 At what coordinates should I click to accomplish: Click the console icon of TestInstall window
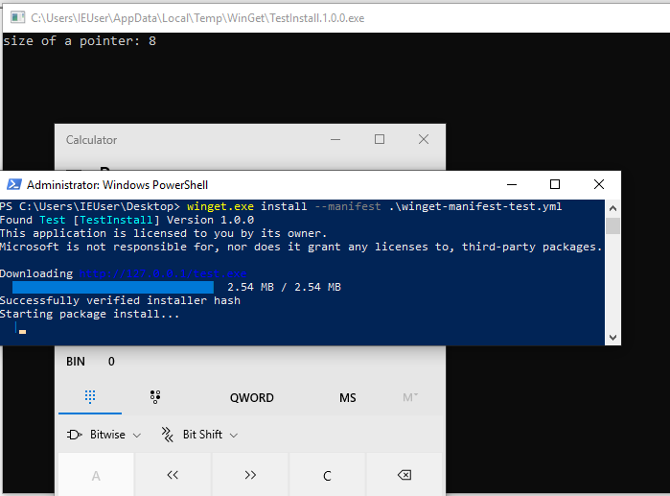[17, 17]
